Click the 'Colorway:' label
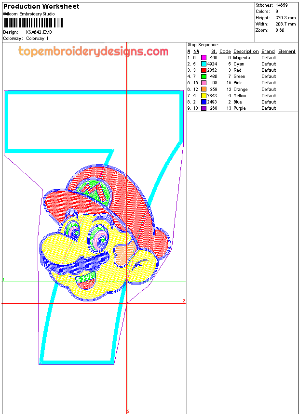 [13, 39]
